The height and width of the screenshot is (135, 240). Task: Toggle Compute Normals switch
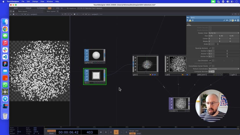(x=212, y=71)
